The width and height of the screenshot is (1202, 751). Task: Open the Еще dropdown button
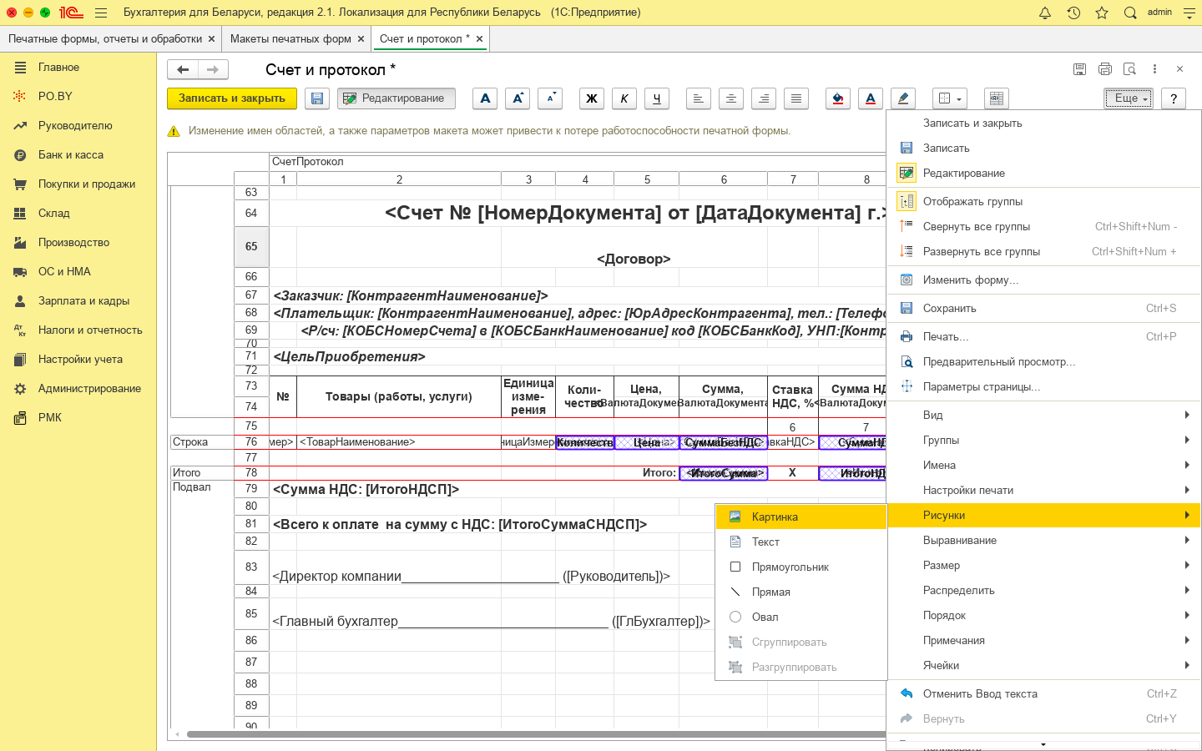pyautogui.click(x=1129, y=98)
